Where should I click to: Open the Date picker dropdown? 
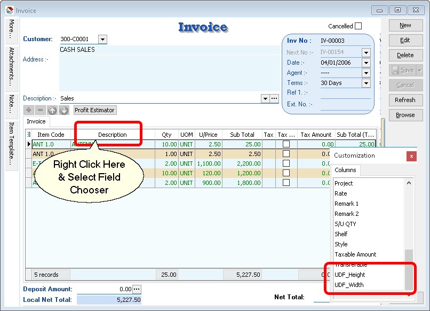(x=366, y=63)
